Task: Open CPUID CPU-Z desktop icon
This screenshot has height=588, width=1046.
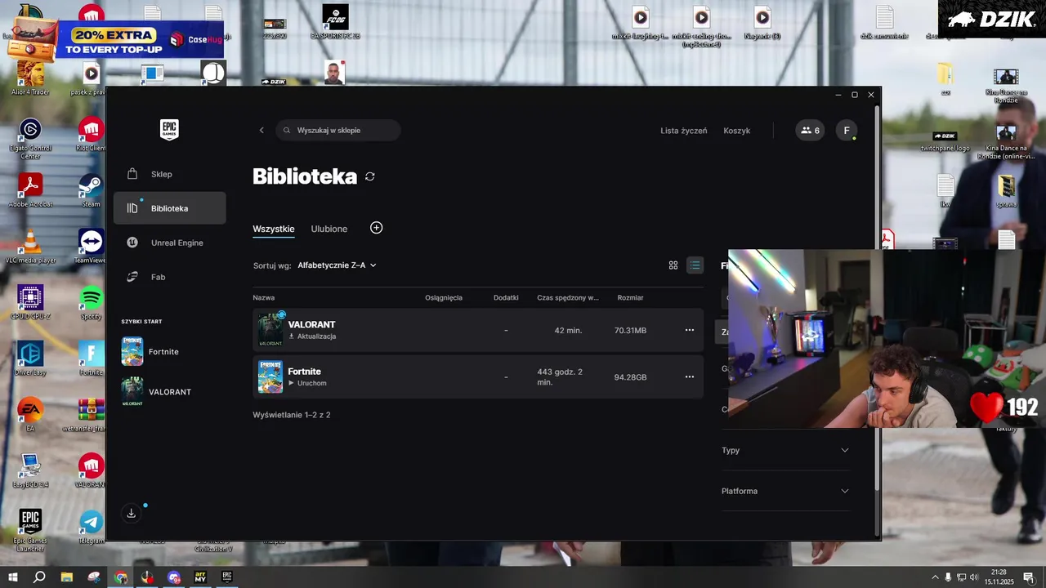Action: click(x=30, y=303)
